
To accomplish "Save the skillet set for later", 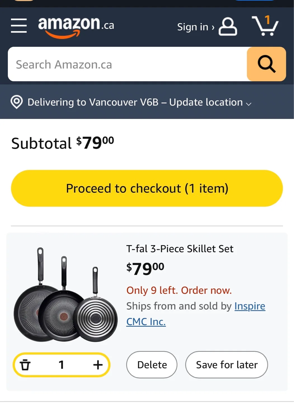I will coord(226,365).
